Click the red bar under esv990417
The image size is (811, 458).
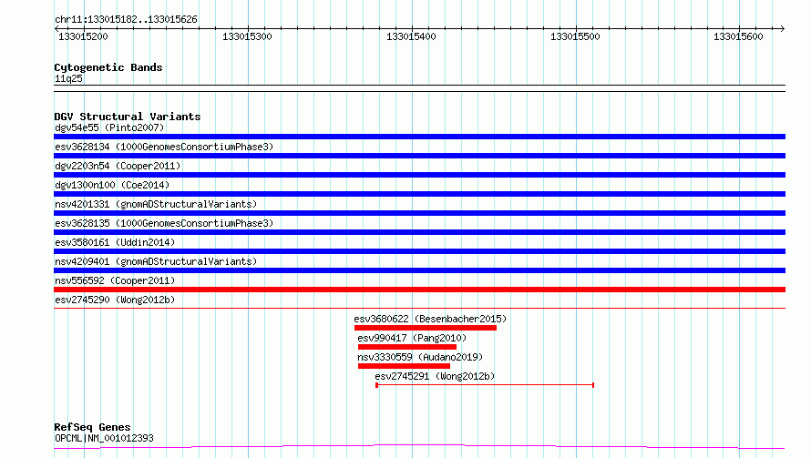(407, 347)
